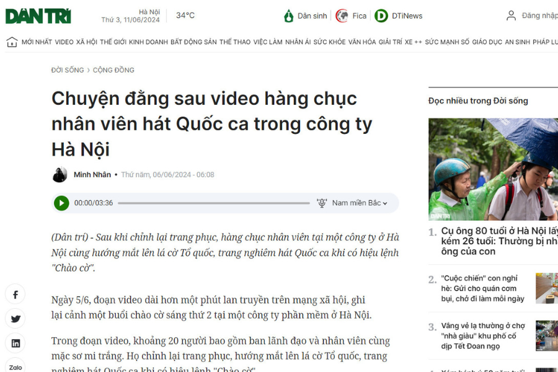The image size is (558, 372).
Task: Open Dân sinh link text
Action: (312, 16)
